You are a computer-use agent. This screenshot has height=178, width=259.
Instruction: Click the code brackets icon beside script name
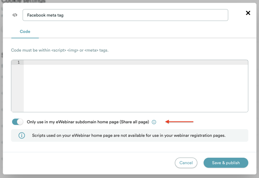[15, 15]
